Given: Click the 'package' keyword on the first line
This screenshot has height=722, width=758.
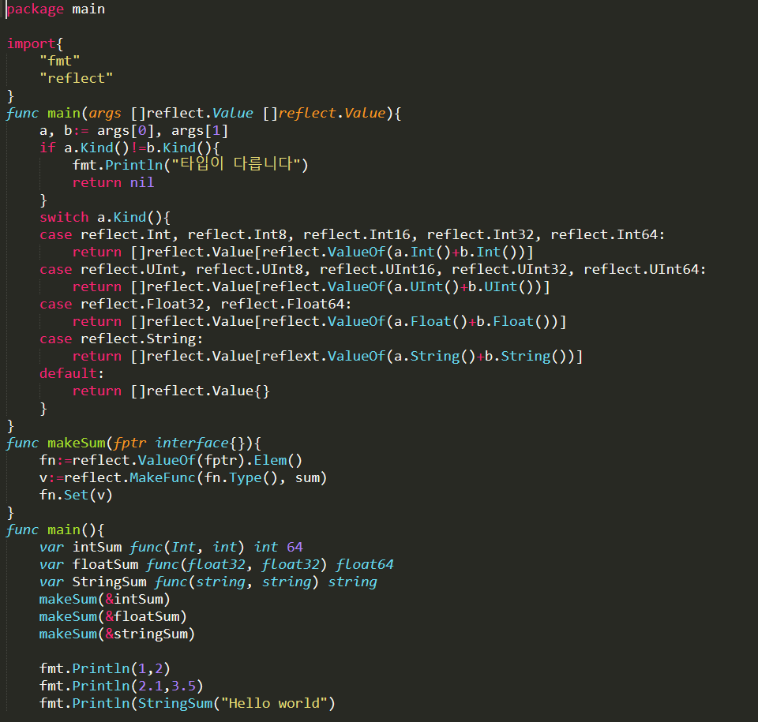Looking at the screenshot, I should tap(36, 9).
